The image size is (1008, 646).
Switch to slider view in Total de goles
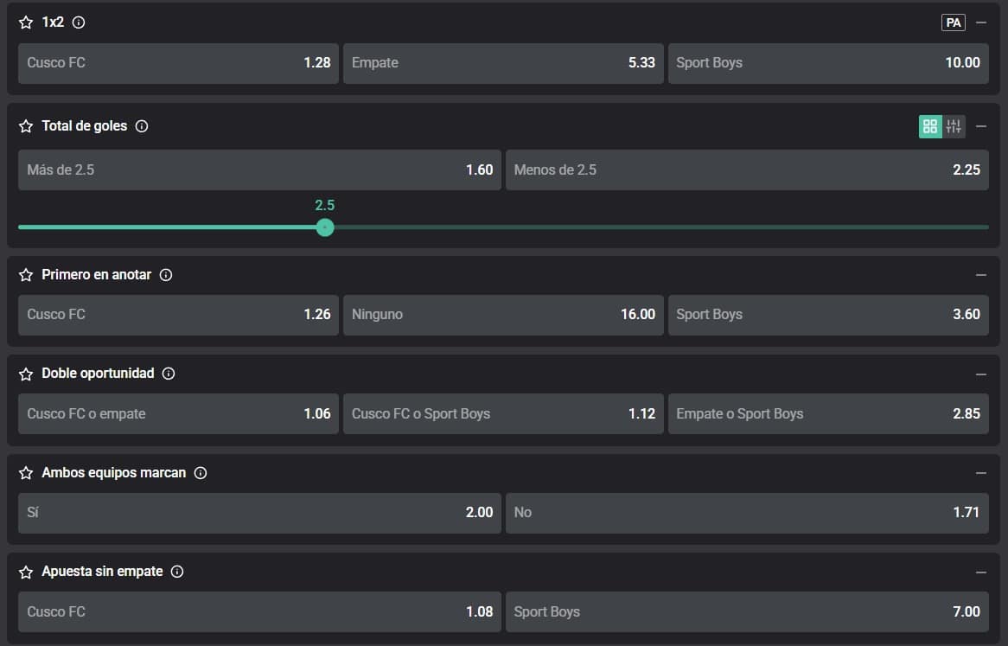point(954,127)
